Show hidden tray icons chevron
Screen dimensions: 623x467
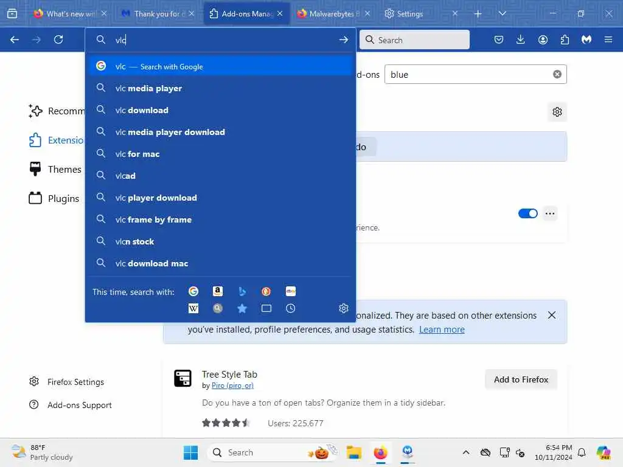(466, 452)
